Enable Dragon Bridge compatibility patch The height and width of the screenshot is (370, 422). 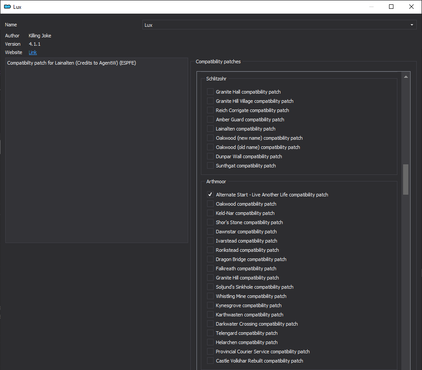click(210, 259)
